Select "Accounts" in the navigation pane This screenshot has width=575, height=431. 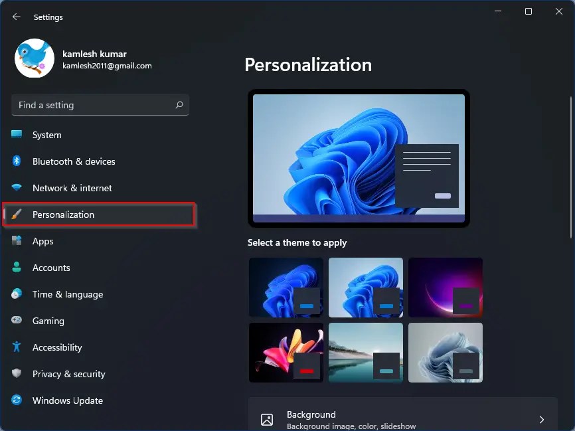click(x=51, y=268)
